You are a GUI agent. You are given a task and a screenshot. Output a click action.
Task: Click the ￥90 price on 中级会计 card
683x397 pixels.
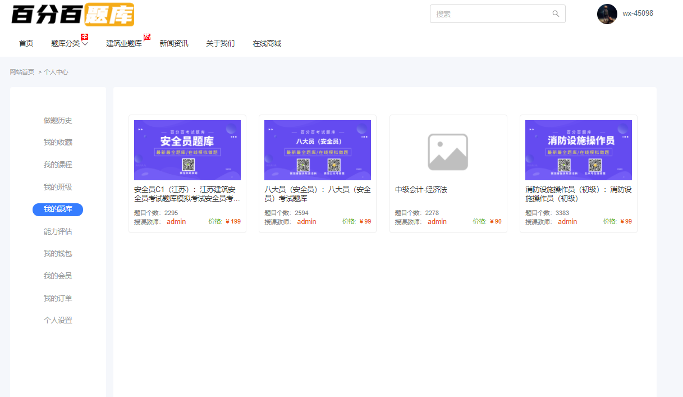pos(496,221)
